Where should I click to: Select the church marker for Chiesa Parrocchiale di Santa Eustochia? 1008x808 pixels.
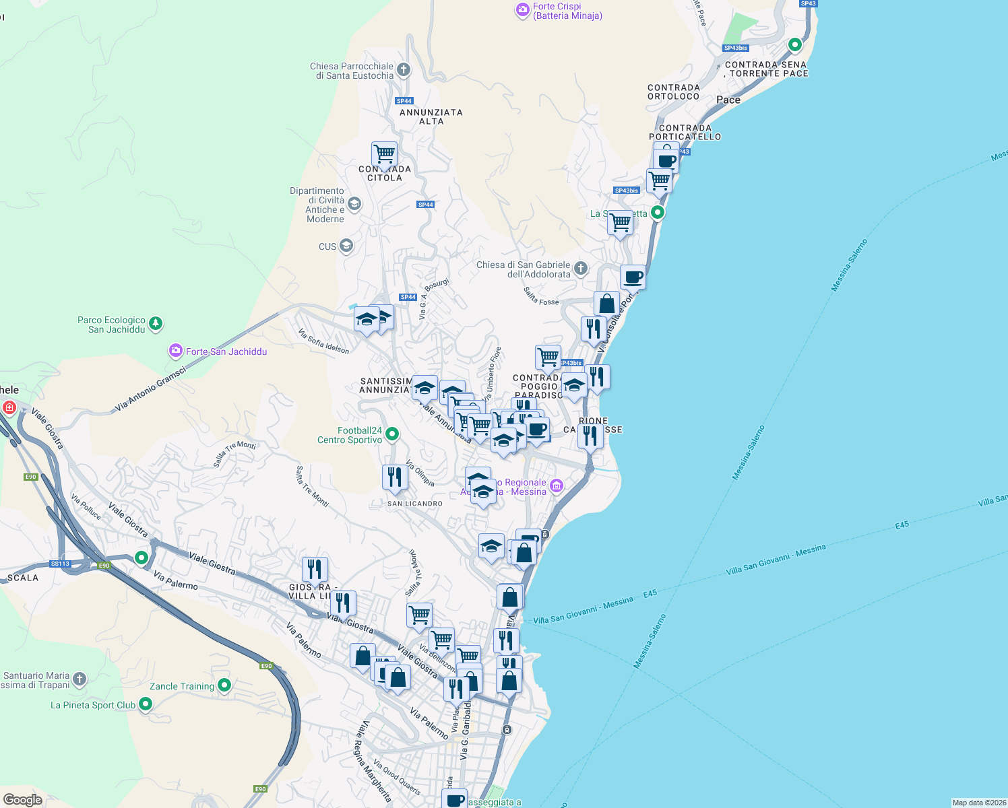[402, 69]
